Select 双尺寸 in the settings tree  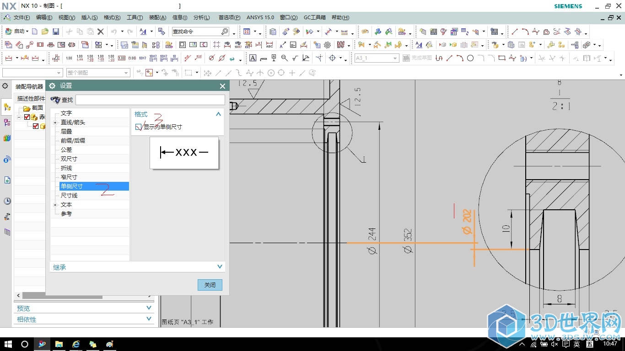tap(69, 159)
